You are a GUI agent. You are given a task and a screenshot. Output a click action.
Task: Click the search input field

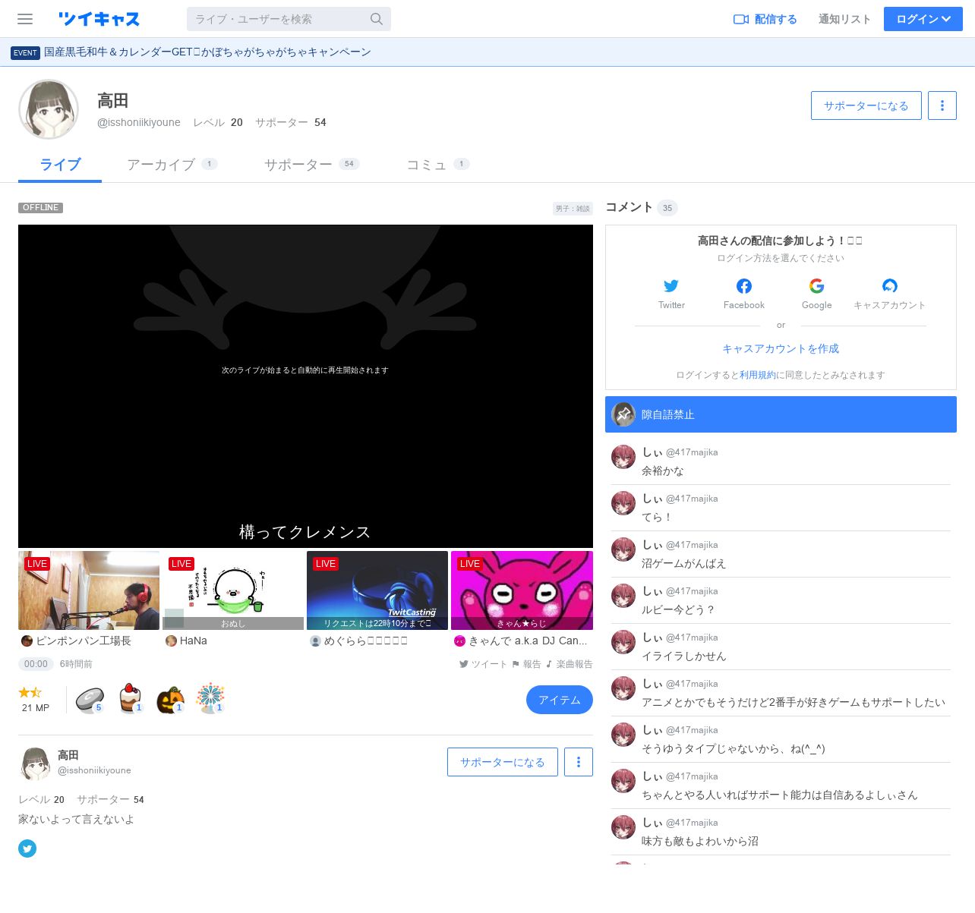[279, 19]
